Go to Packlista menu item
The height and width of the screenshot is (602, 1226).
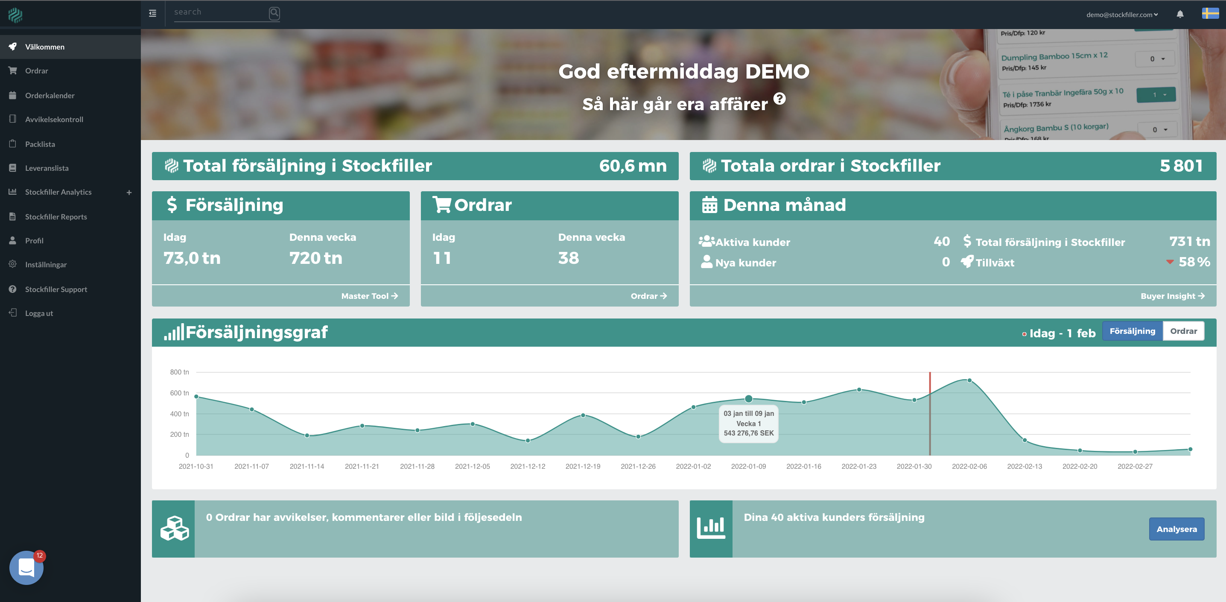tap(40, 144)
